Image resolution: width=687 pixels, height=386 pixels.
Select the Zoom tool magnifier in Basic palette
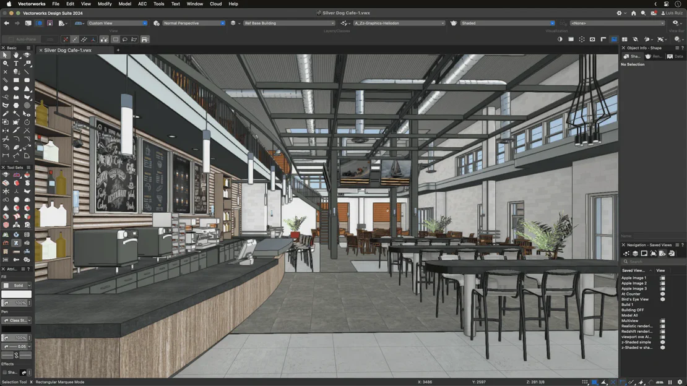click(6, 63)
